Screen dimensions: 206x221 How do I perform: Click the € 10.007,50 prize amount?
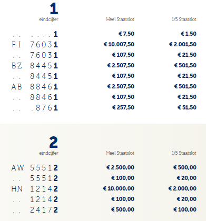pos(119,44)
